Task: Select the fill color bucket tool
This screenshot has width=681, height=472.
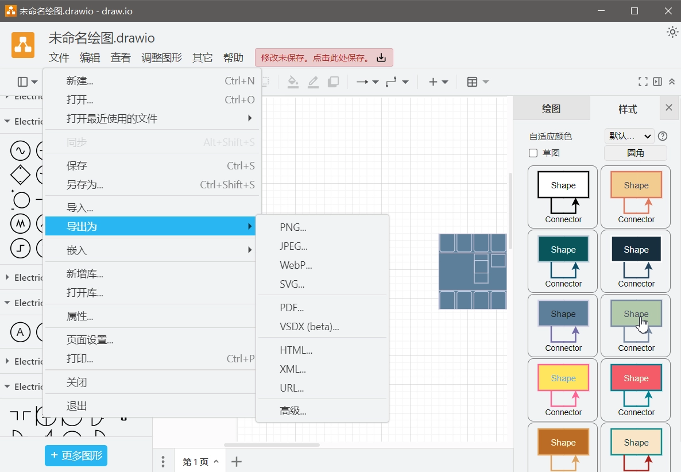Action: click(x=293, y=82)
